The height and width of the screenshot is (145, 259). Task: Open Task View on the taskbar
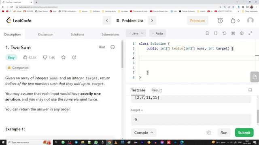click(56, 142)
